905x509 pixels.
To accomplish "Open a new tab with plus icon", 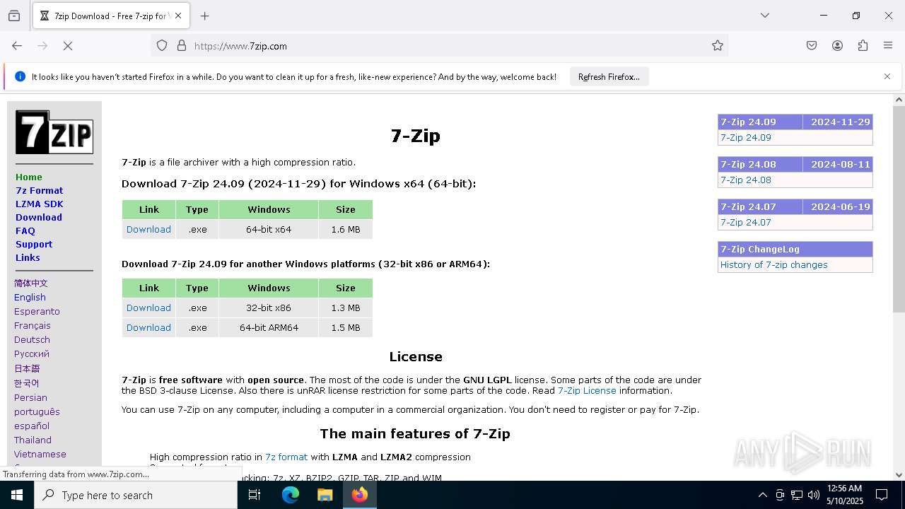I will click(x=204, y=16).
